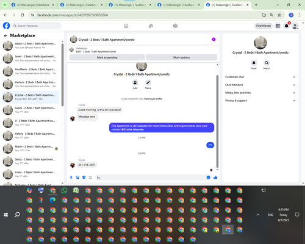The width and height of the screenshot is (305, 244).
Task: Expand Privacy & support section
Action: (x=260, y=101)
